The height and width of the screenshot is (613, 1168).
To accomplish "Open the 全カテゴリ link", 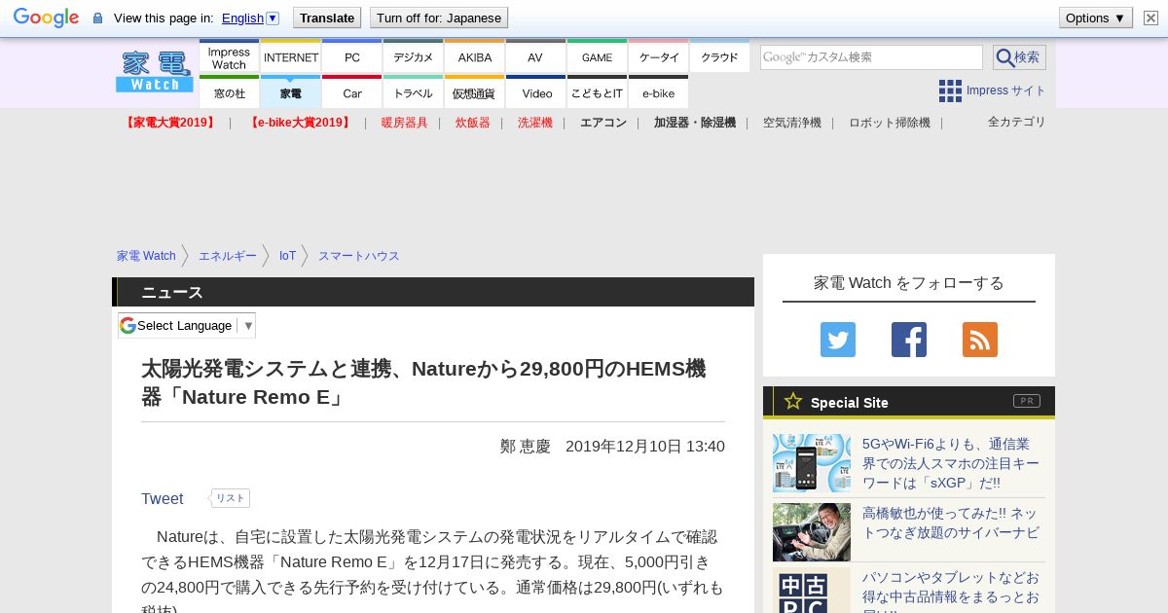I will [x=1017, y=122].
